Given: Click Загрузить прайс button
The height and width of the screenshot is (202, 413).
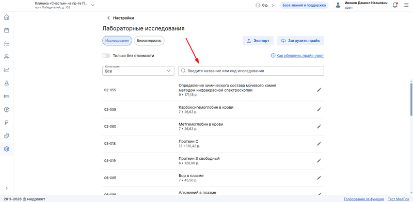Looking at the screenshot, I should 300,41.
